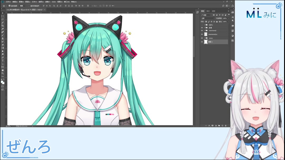This screenshot has height=160, width=285.
Task: Select the Lasso tool
Action: coord(3,20)
